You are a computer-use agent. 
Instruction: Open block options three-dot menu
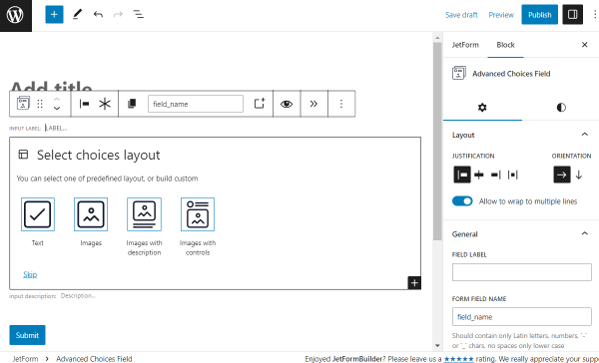[x=341, y=104]
